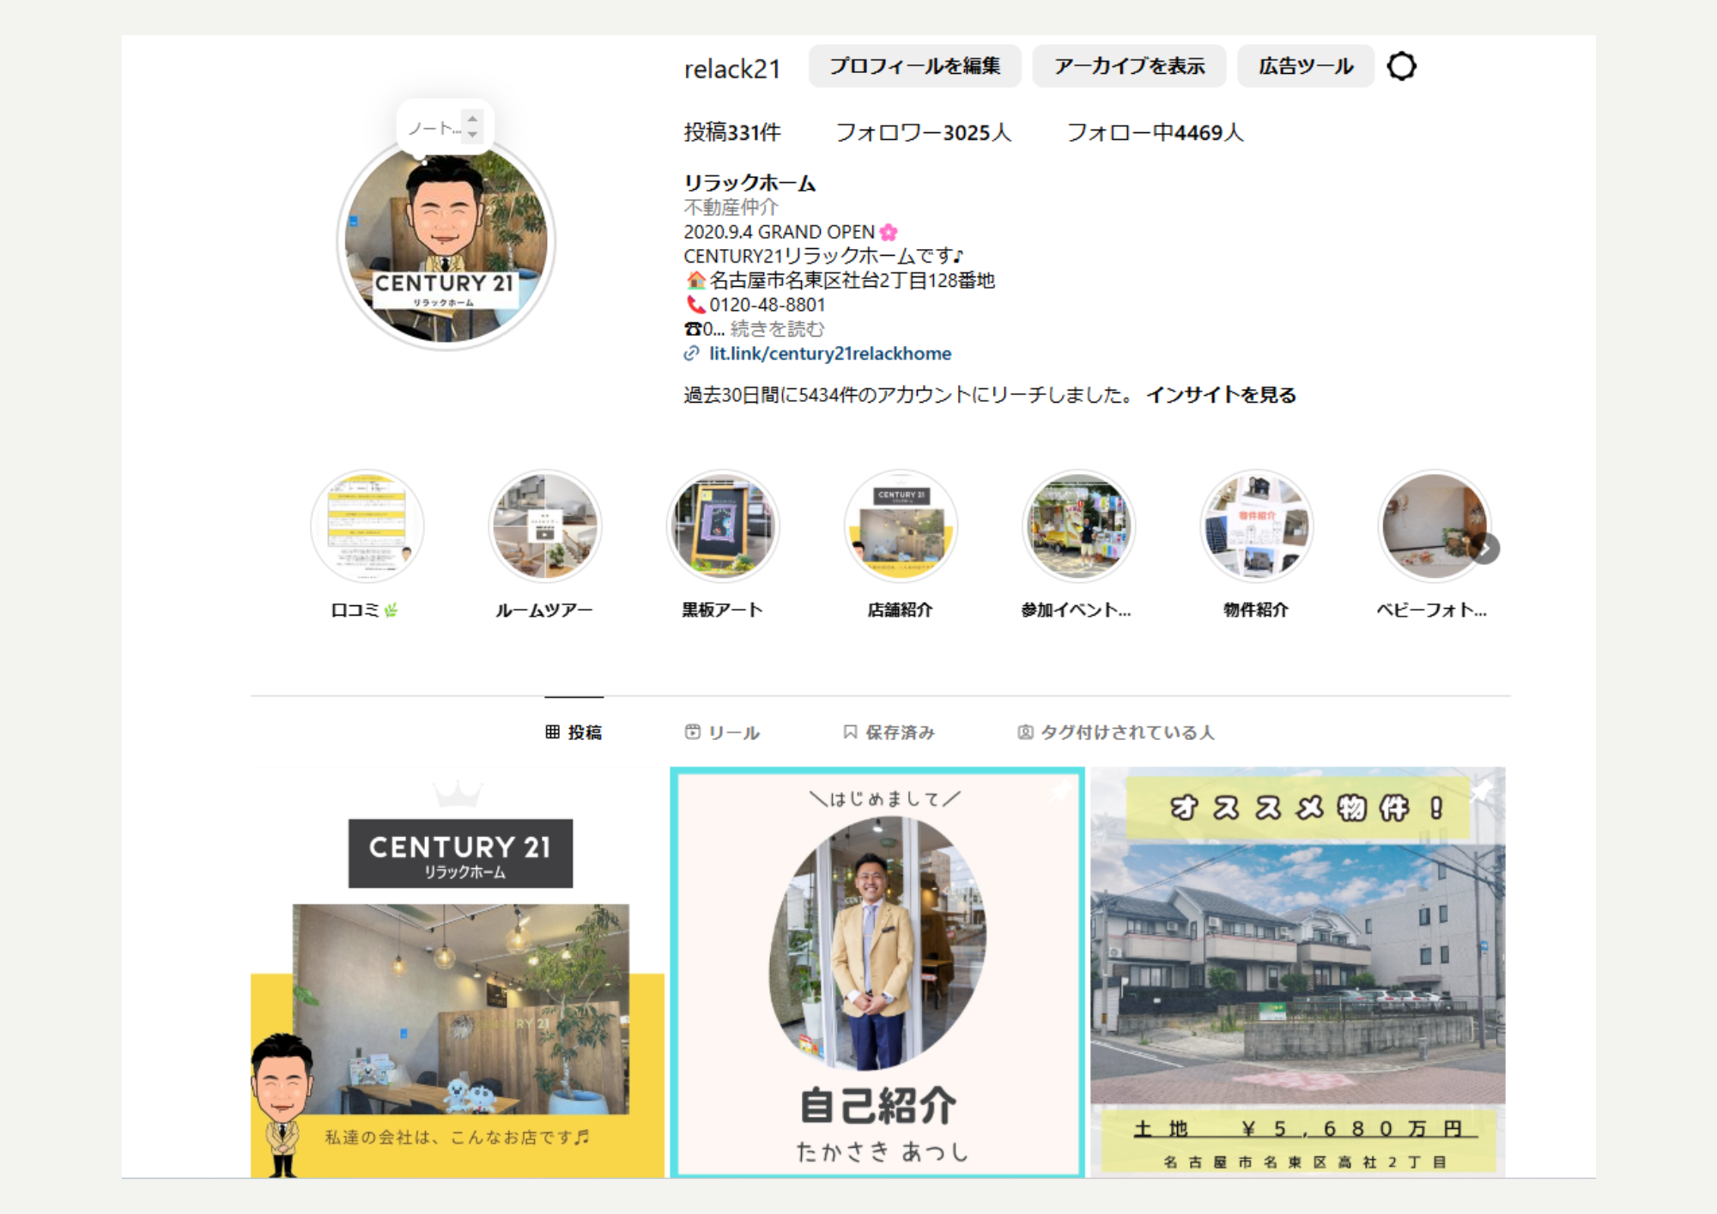Viewport: 1717px width, 1214px height.
Task: Open the フォロー中4469人 following list
Action: click(x=1155, y=132)
